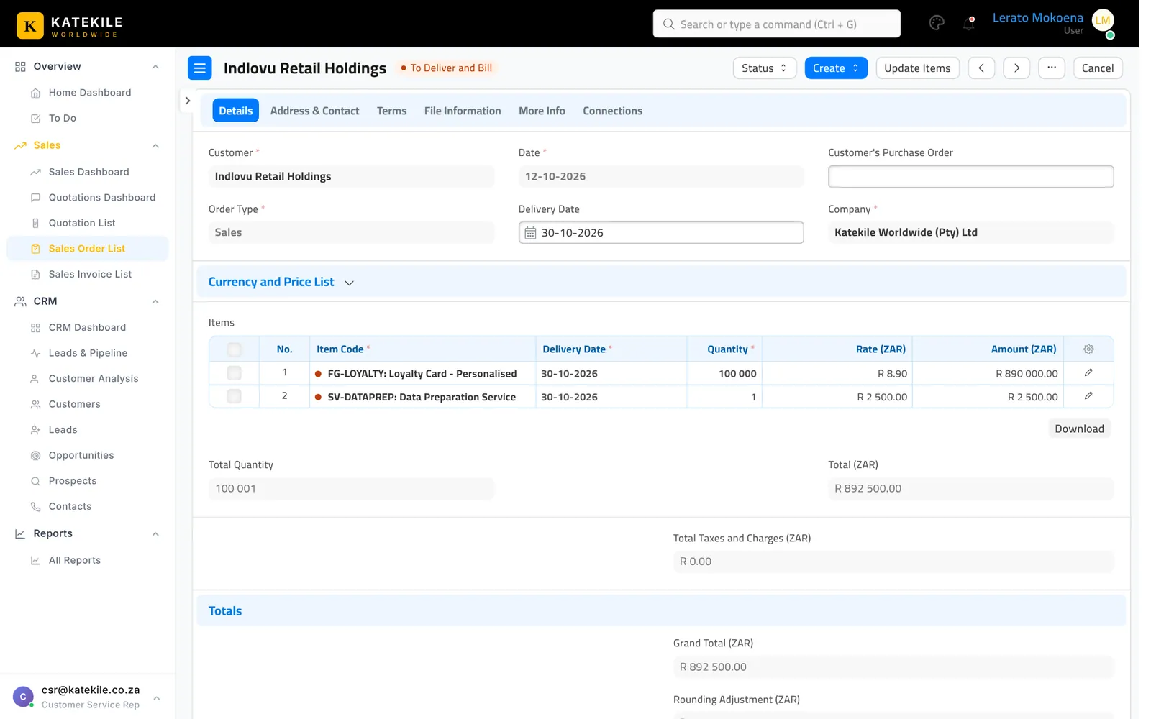Go to previous sales order
1151x719 pixels.
(981, 68)
